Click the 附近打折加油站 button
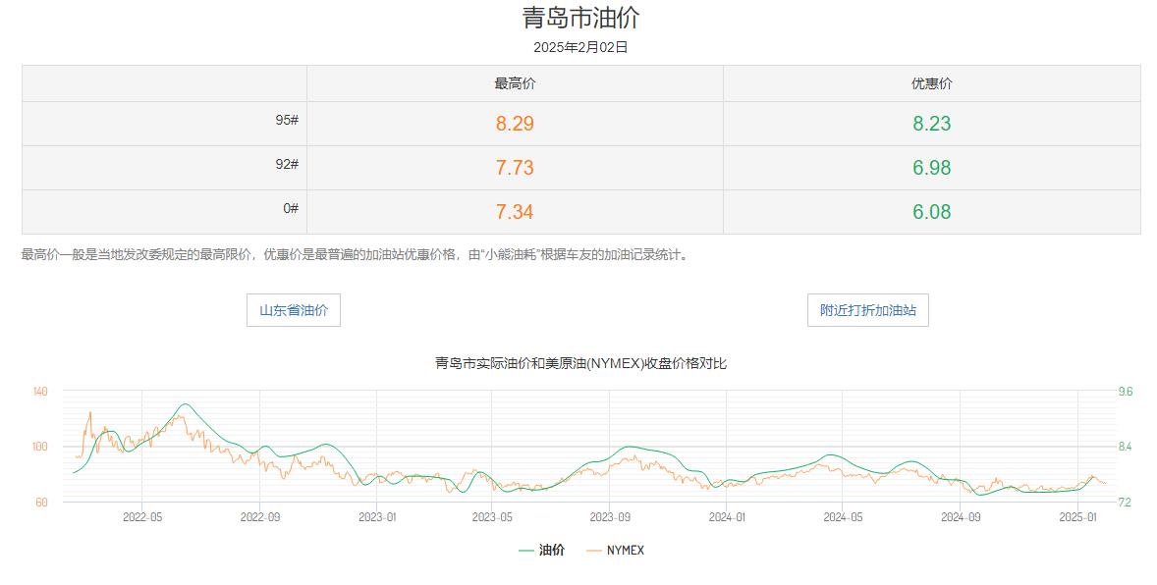This screenshot has height=585, width=1157. (867, 310)
